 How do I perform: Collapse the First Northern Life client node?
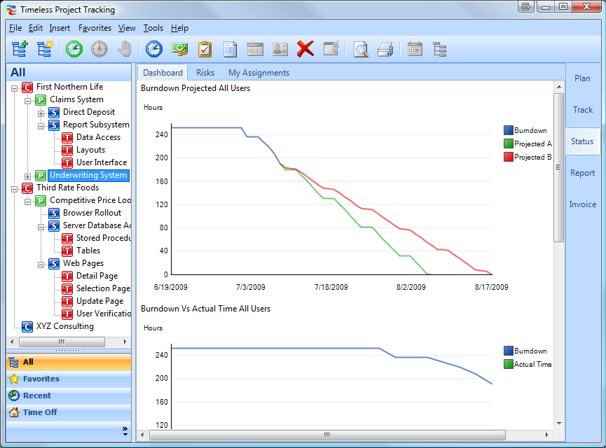coord(15,87)
